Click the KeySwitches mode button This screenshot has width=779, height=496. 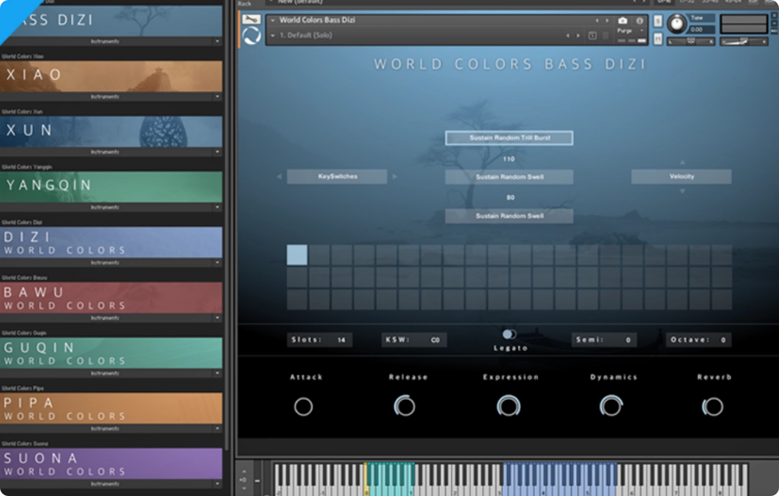[x=337, y=177]
